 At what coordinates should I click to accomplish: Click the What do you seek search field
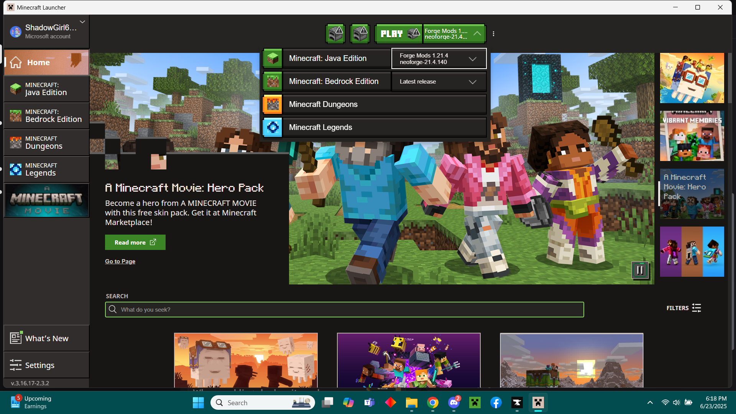coord(344,309)
